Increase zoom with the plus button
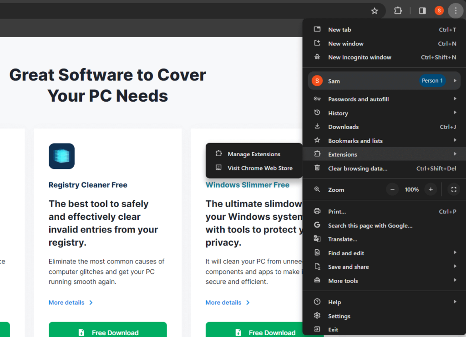Screen dimensions: 466x337 tap(431, 189)
